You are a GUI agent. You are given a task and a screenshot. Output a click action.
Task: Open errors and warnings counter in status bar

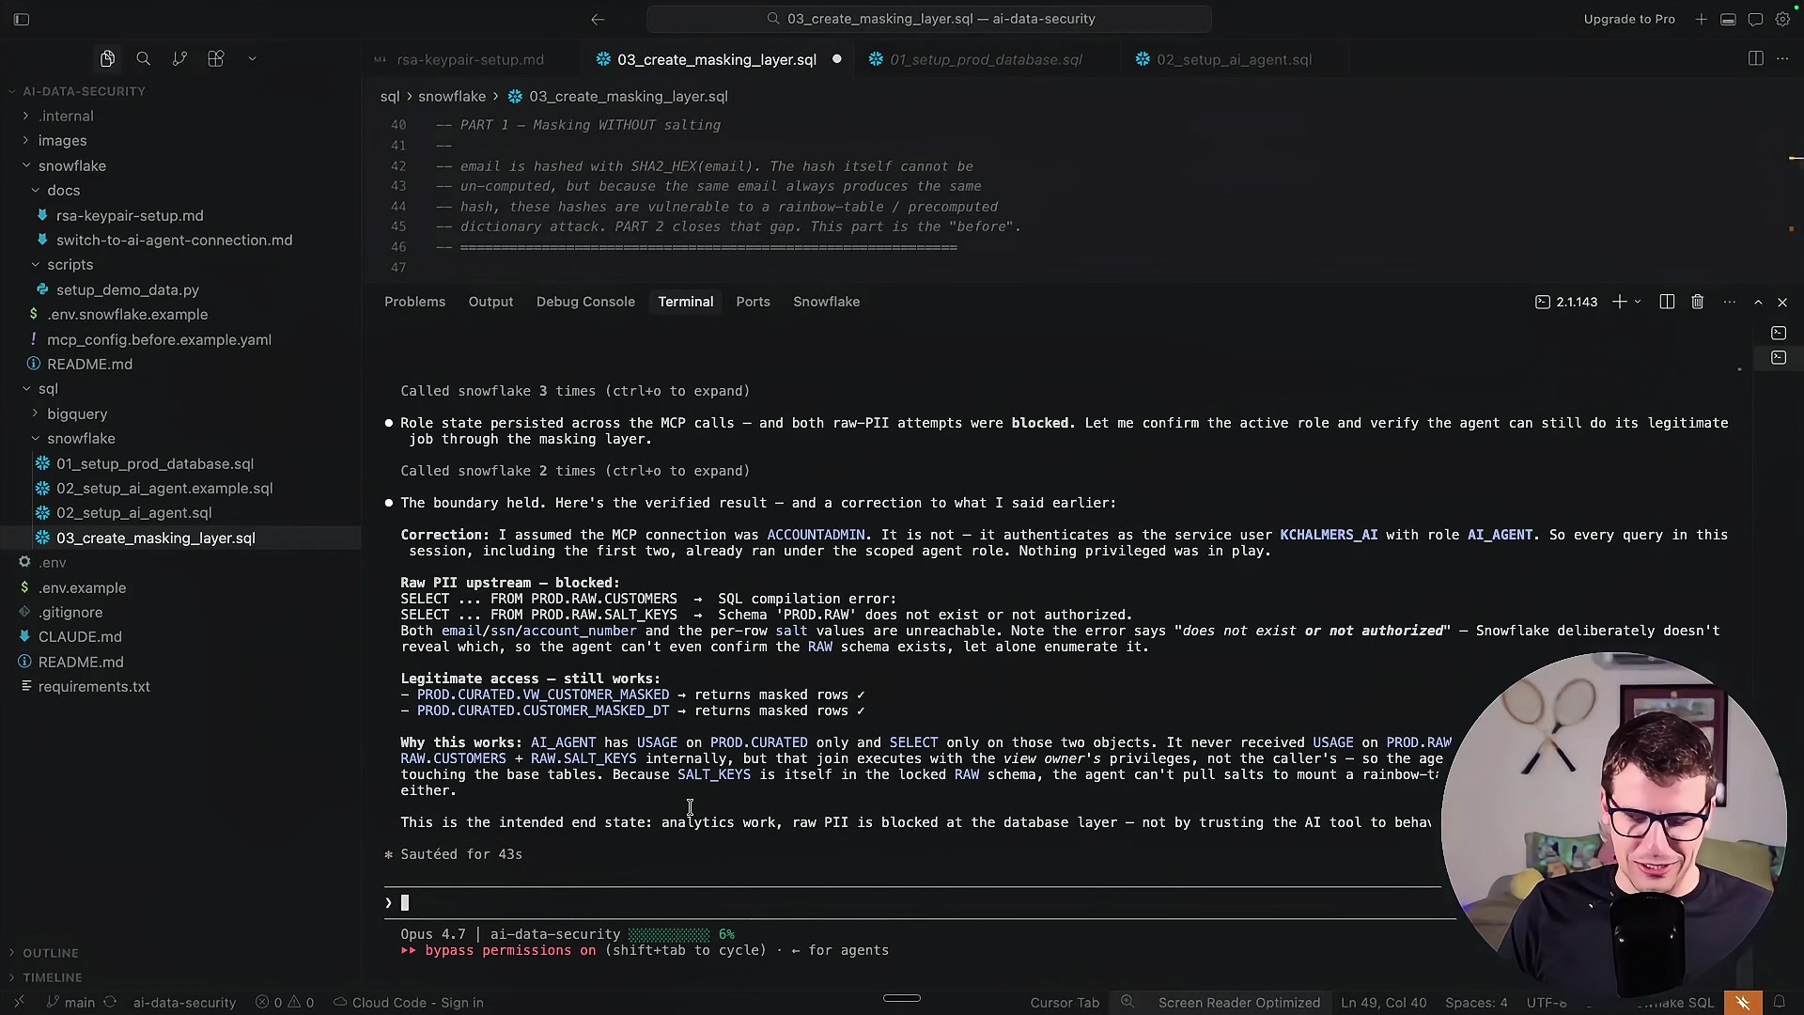point(285,1003)
